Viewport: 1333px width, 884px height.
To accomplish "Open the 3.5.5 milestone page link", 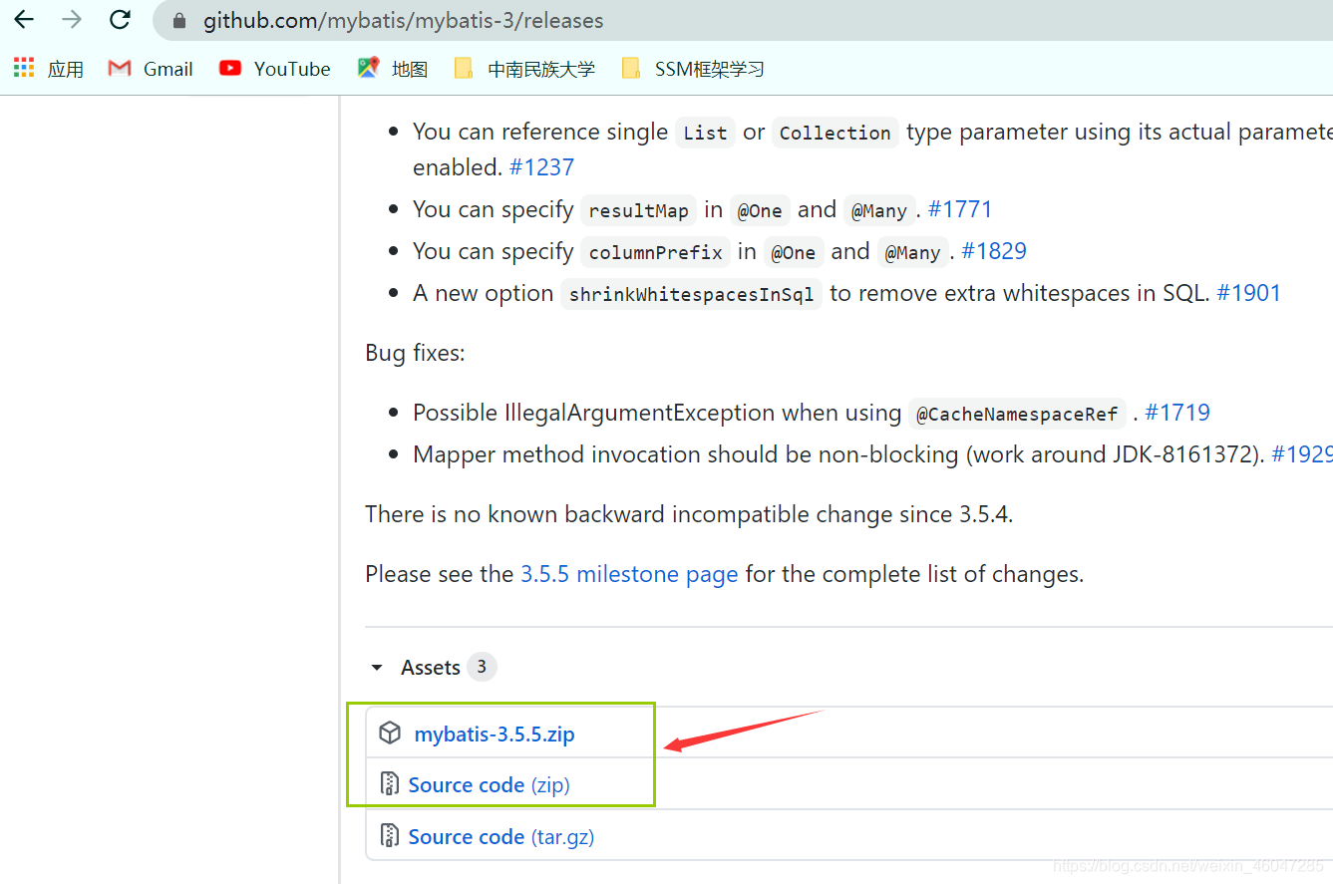I will tap(629, 574).
